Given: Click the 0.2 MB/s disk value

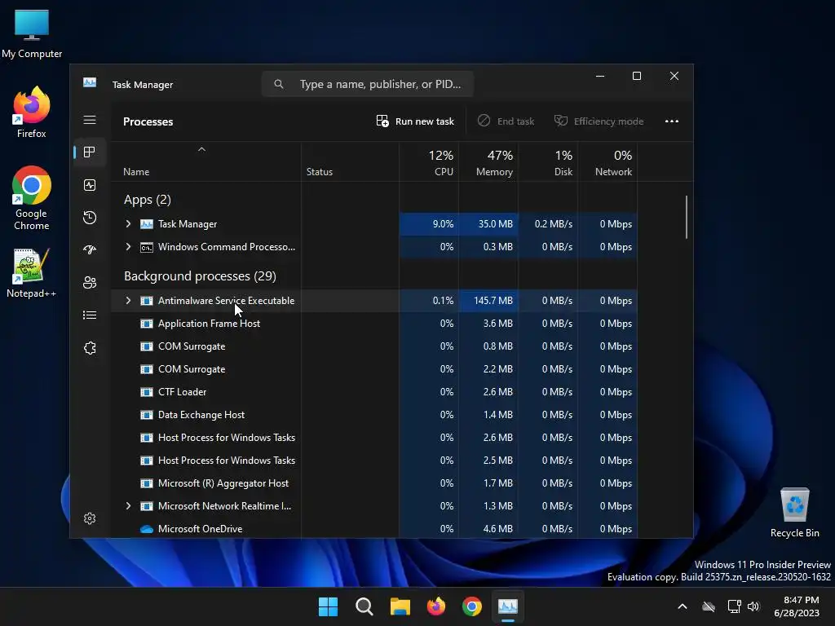Looking at the screenshot, I should 554,224.
